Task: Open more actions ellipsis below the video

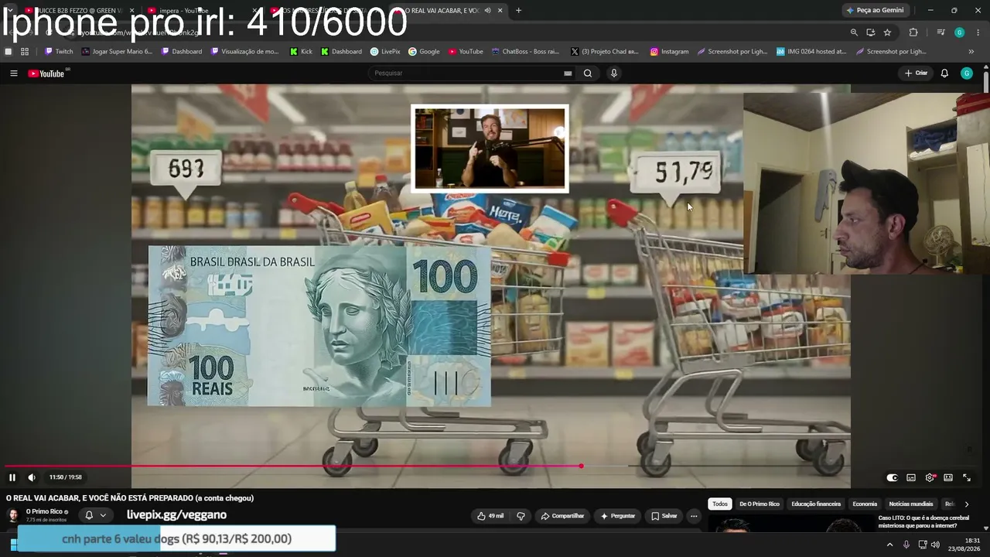Action: pyautogui.click(x=694, y=516)
